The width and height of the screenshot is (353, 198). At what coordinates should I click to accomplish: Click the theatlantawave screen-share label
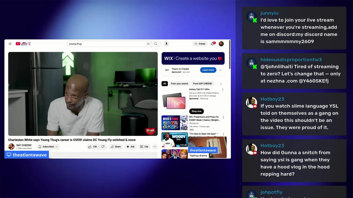click(27, 155)
